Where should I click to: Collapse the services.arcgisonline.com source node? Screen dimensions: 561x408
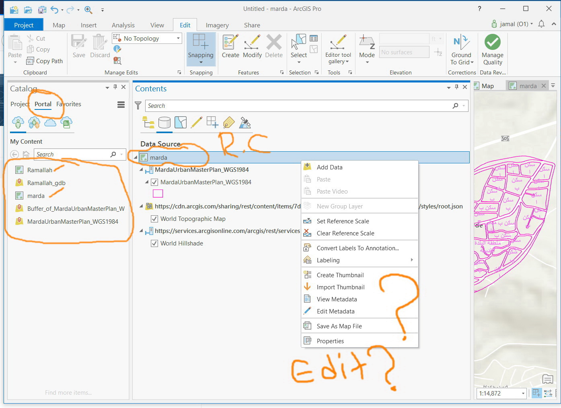(x=141, y=231)
